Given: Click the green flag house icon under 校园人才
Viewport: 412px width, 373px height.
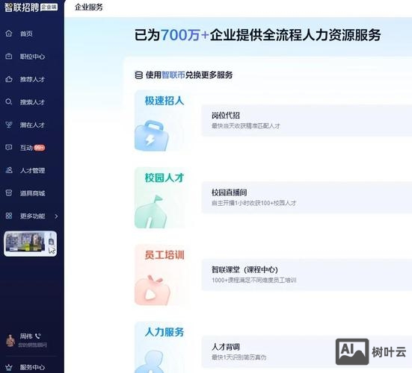Looking at the screenshot, I should pos(151,212).
